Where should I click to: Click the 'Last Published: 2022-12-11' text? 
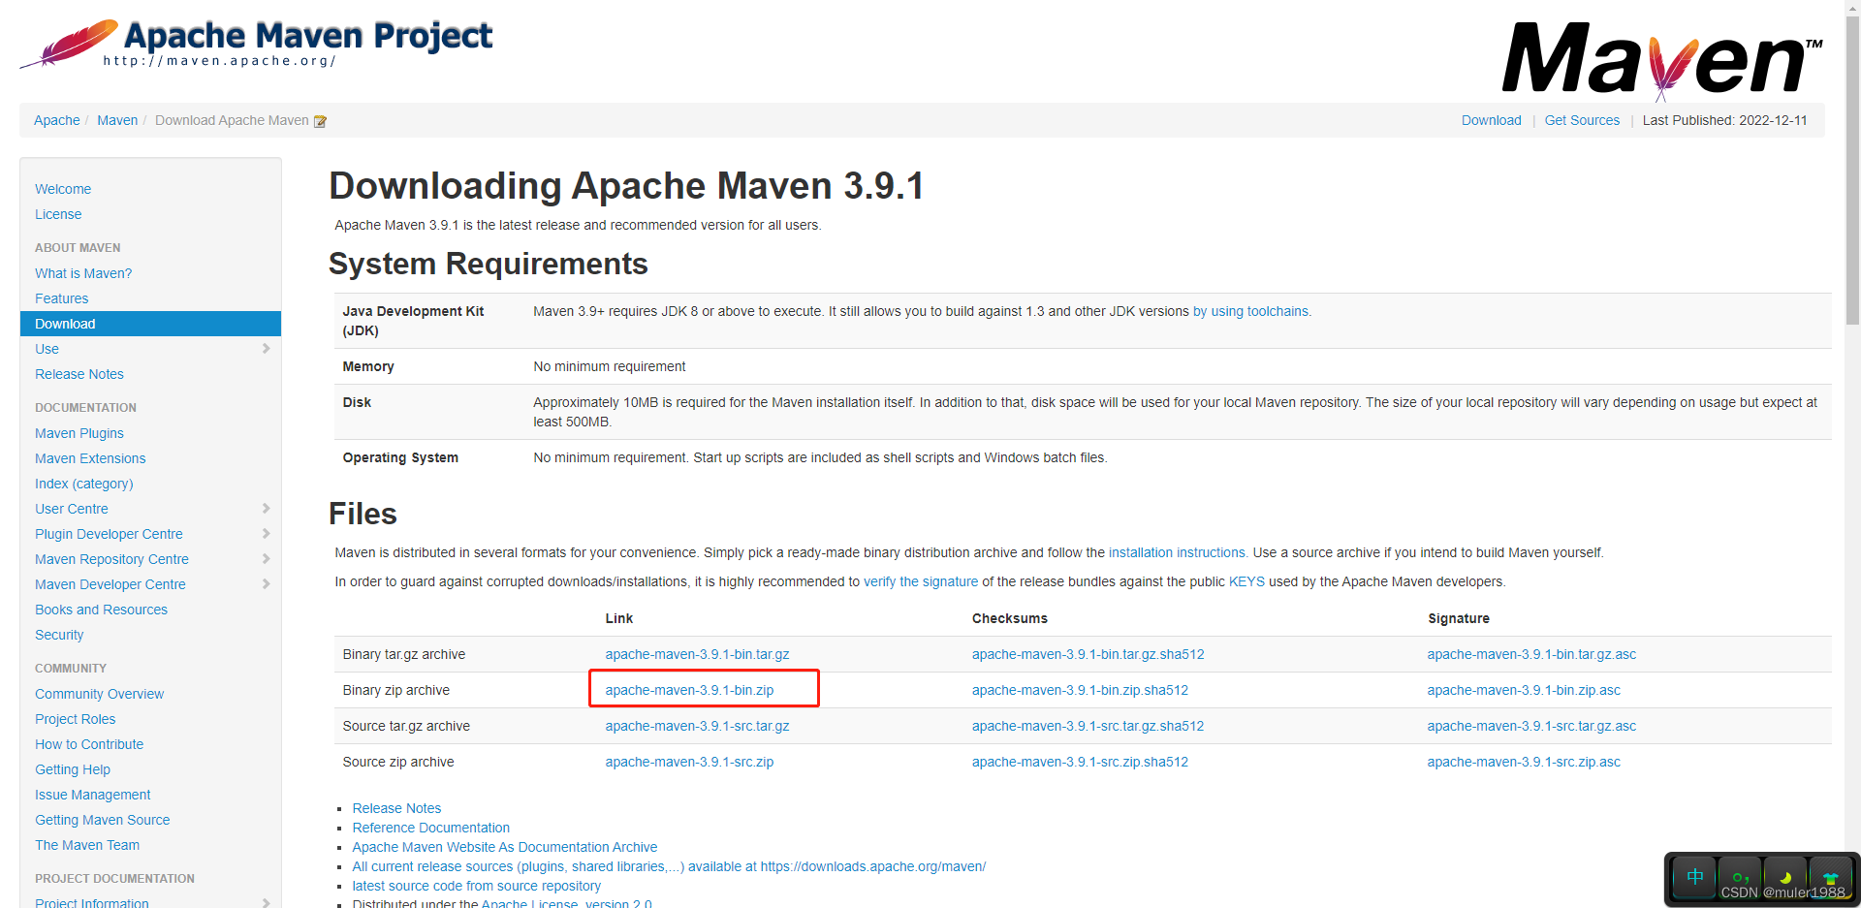[x=1725, y=120]
